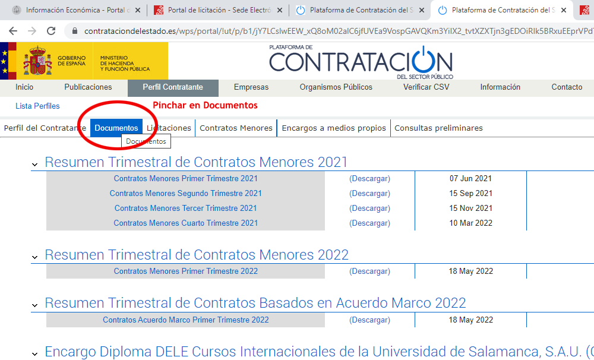Click the browser forward arrow
The width and height of the screenshot is (594, 360).
click(32, 31)
